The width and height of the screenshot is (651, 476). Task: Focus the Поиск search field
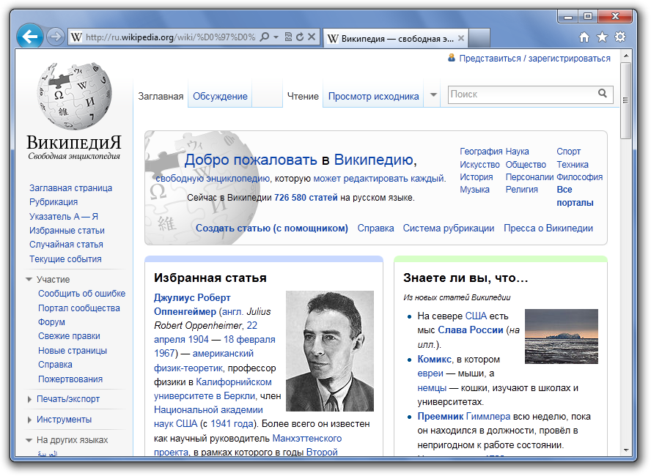pyautogui.click(x=522, y=94)
